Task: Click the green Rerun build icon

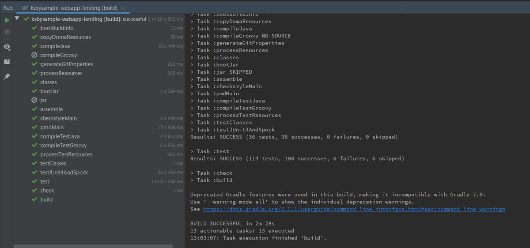Action: (x=7, y=20)
